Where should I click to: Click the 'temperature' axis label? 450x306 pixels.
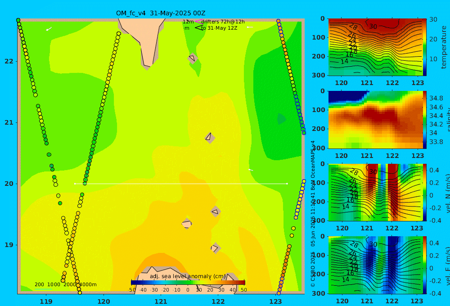[444, 47]
